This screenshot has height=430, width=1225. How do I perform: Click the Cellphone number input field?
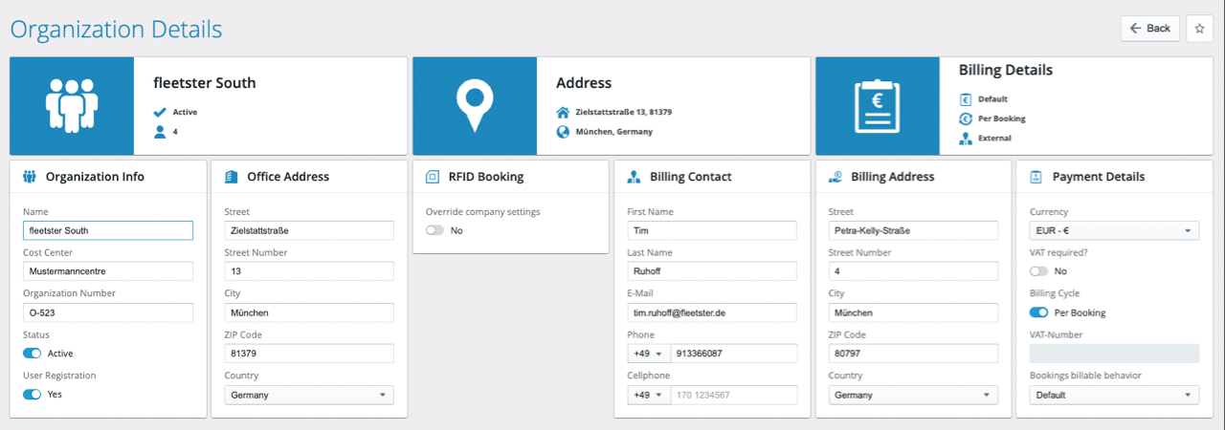(734, 395)
